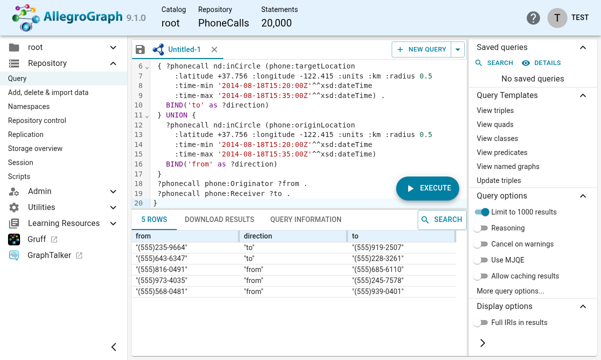Screen dimensions: 601x360
Task: Enable the Use MJQE switch
Action: point(481,260)
